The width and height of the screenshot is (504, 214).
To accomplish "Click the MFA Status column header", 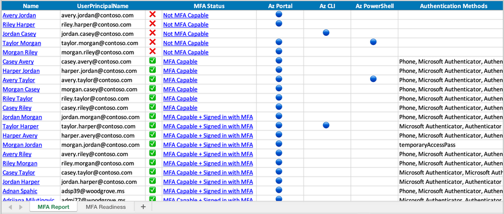I will click(209, 6).
